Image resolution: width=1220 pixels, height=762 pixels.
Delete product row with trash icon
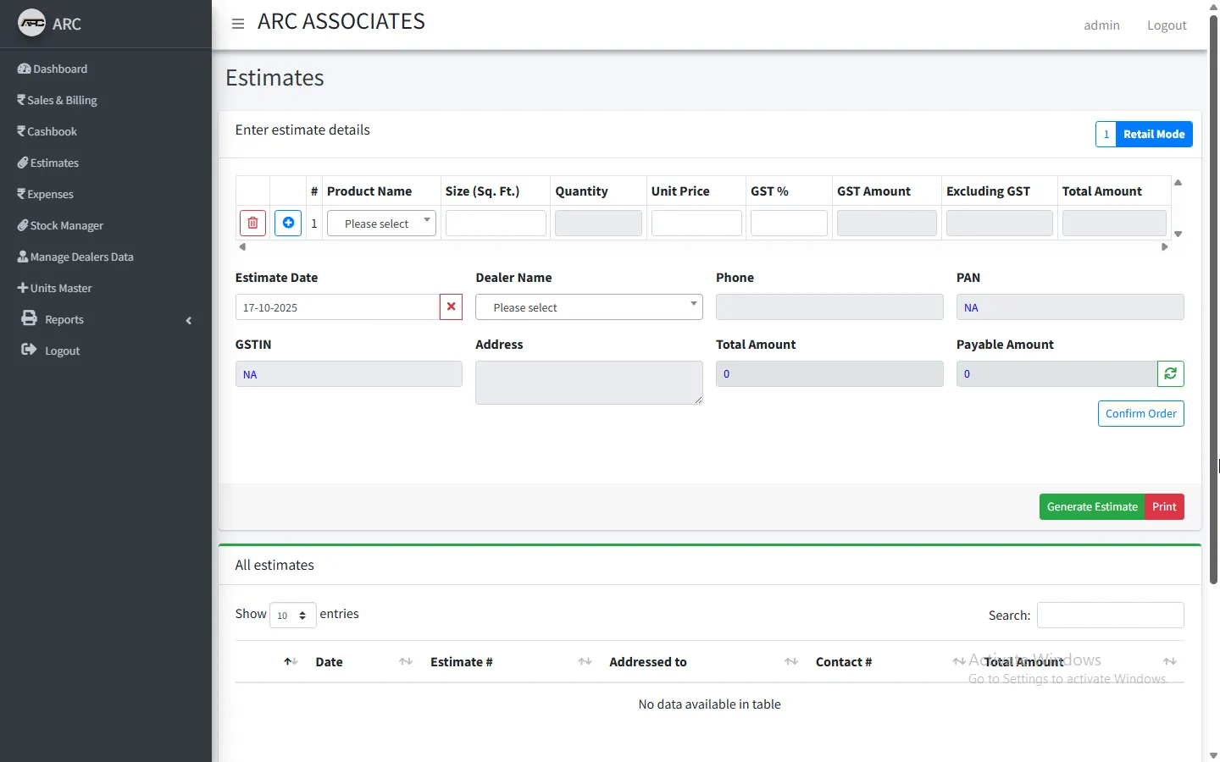tap(252, 224)
